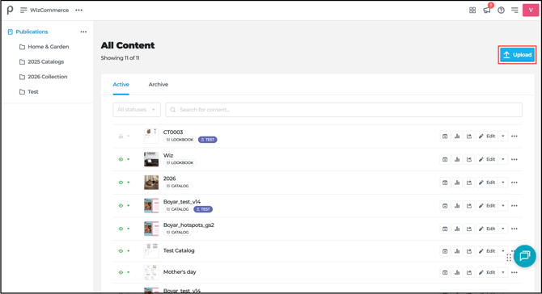Viewport: 542px width, 294px height.
Task: Toggle lock status of CT0003
Action: [x=121, y=136]
